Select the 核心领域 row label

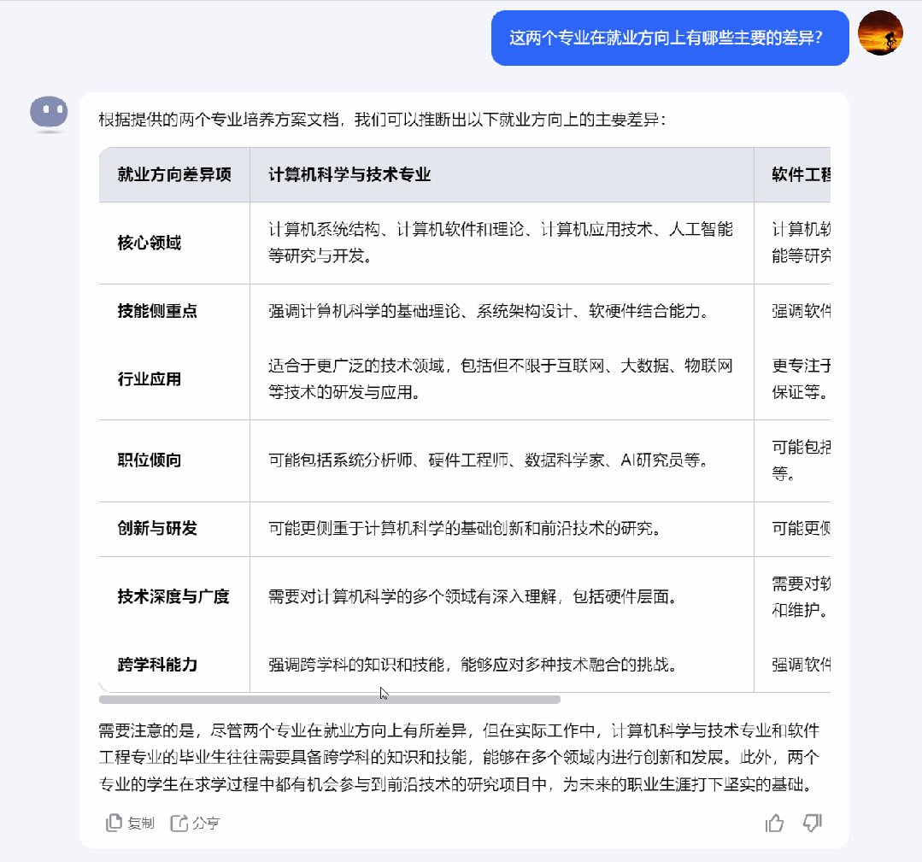coord(150,243)
